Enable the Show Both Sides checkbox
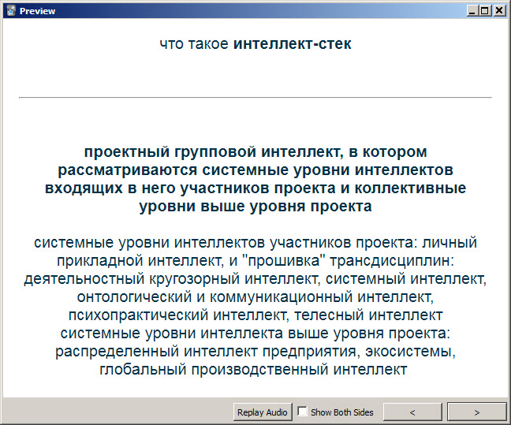This screenshot has width=511, height=425. [x=303, y=412]
